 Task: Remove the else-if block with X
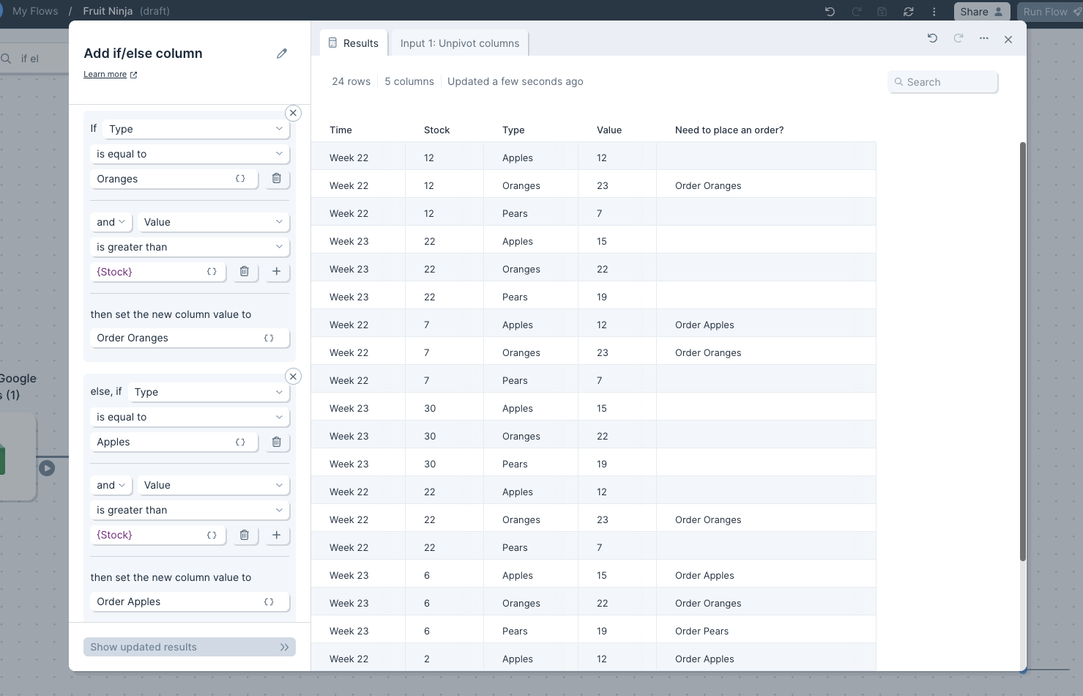(293, 377)
